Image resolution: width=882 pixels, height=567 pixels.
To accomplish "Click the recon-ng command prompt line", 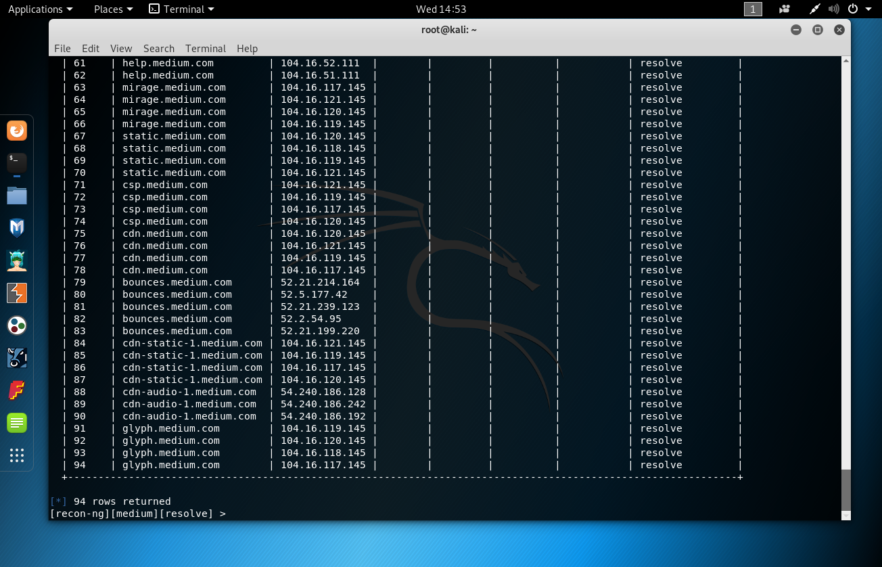I will [138, 514].
